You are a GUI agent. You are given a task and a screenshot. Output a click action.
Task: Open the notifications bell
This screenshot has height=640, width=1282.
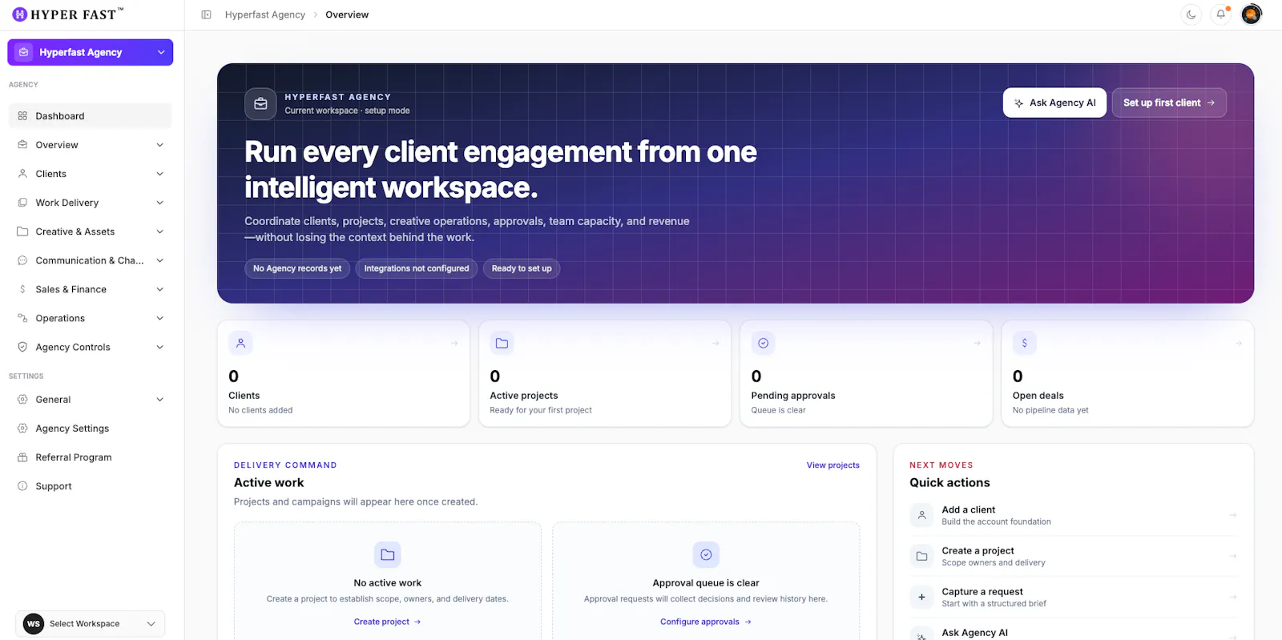click(x=1221, y=14)
